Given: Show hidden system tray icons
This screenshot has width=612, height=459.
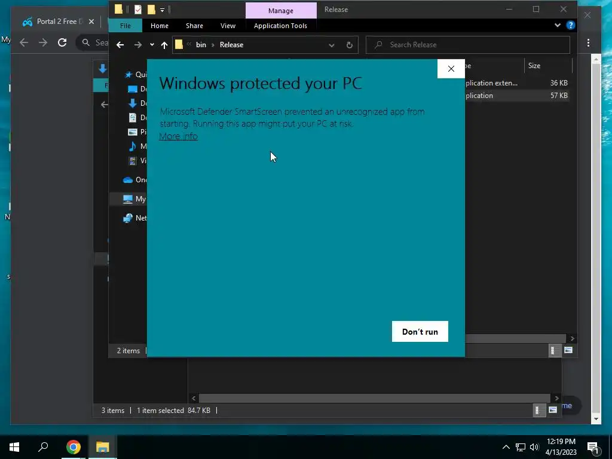Looking at the screenshot, I should (506, 447).
